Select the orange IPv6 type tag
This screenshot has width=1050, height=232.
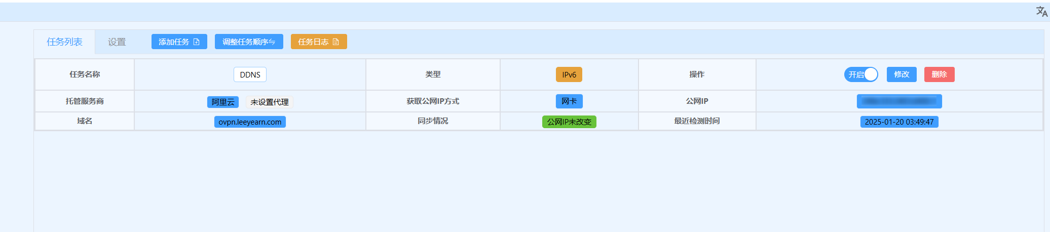[x=569, y=74]
